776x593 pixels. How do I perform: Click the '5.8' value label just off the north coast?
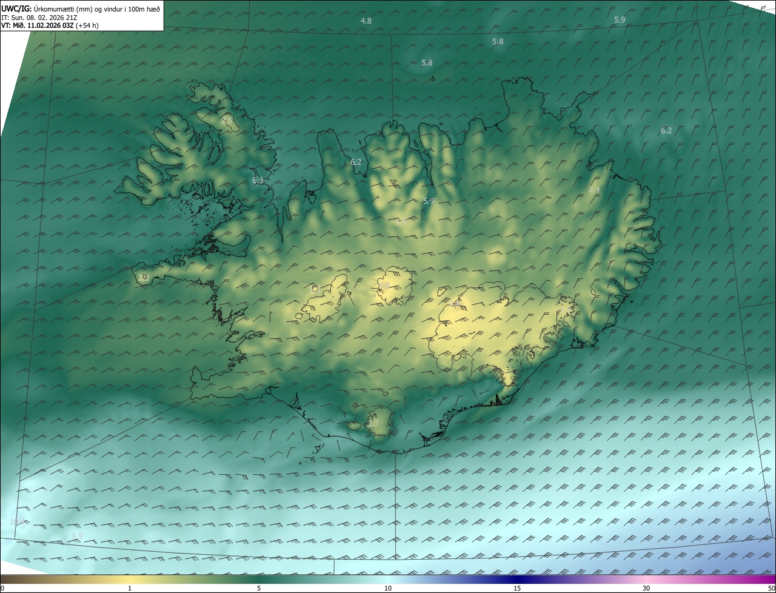pyautogui.click(x=427, y=62)
